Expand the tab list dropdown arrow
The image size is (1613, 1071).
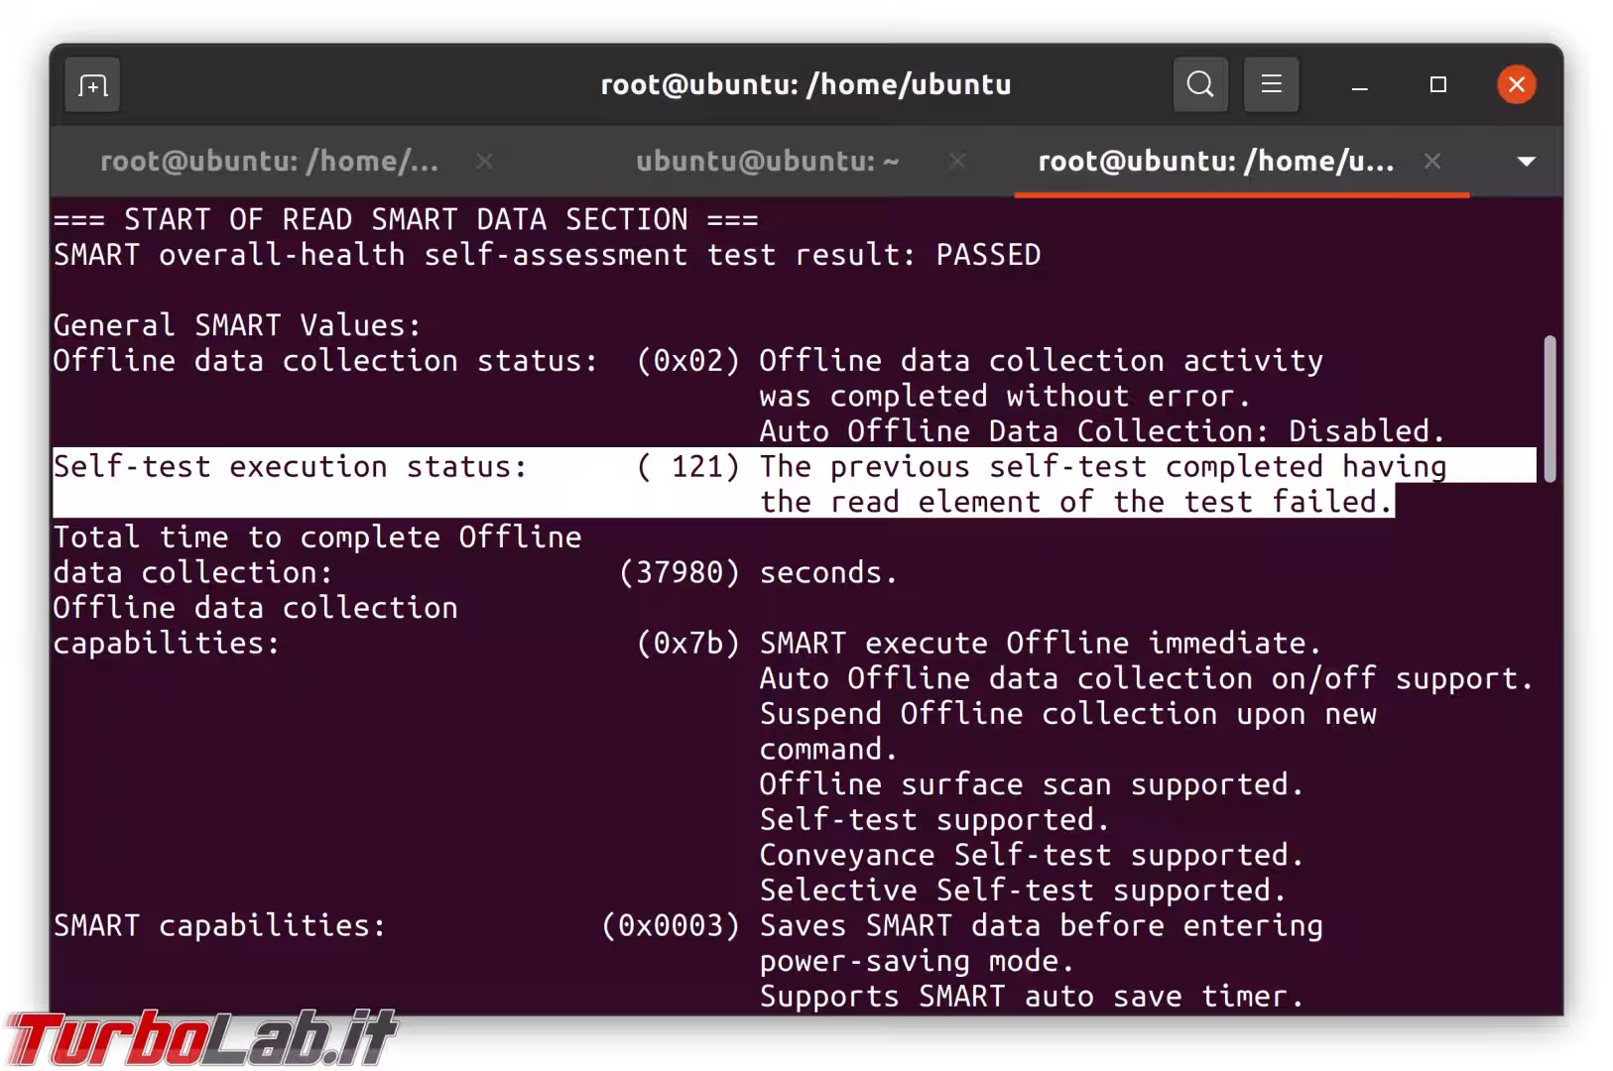point(1527,162)
